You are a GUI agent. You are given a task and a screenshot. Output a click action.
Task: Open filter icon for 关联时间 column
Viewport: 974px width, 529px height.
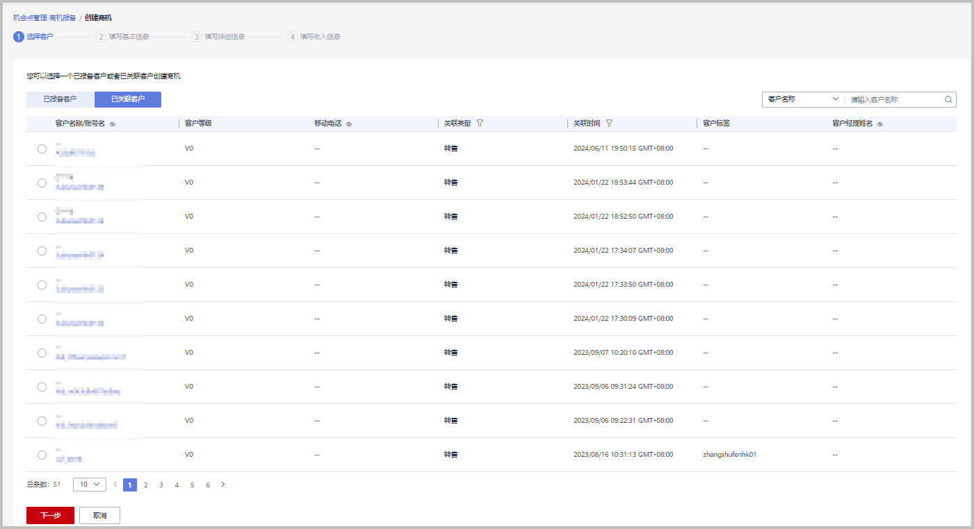coord(610,123)
